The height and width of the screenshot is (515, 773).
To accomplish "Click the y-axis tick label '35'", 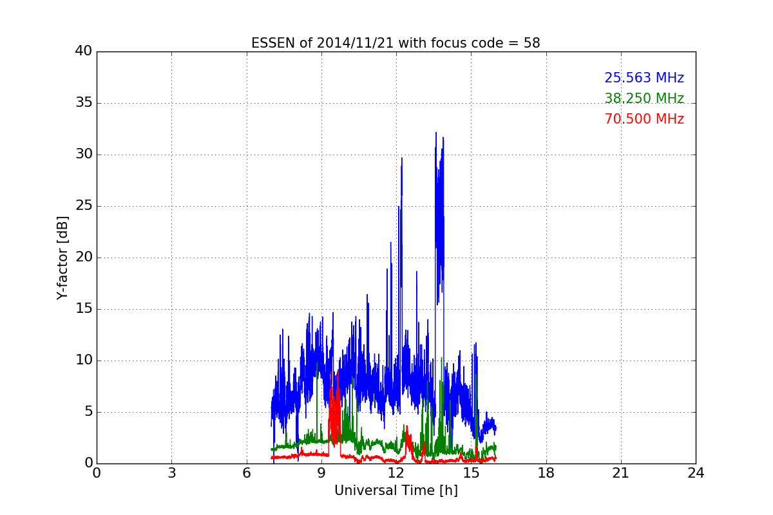I will click(84, 103).
